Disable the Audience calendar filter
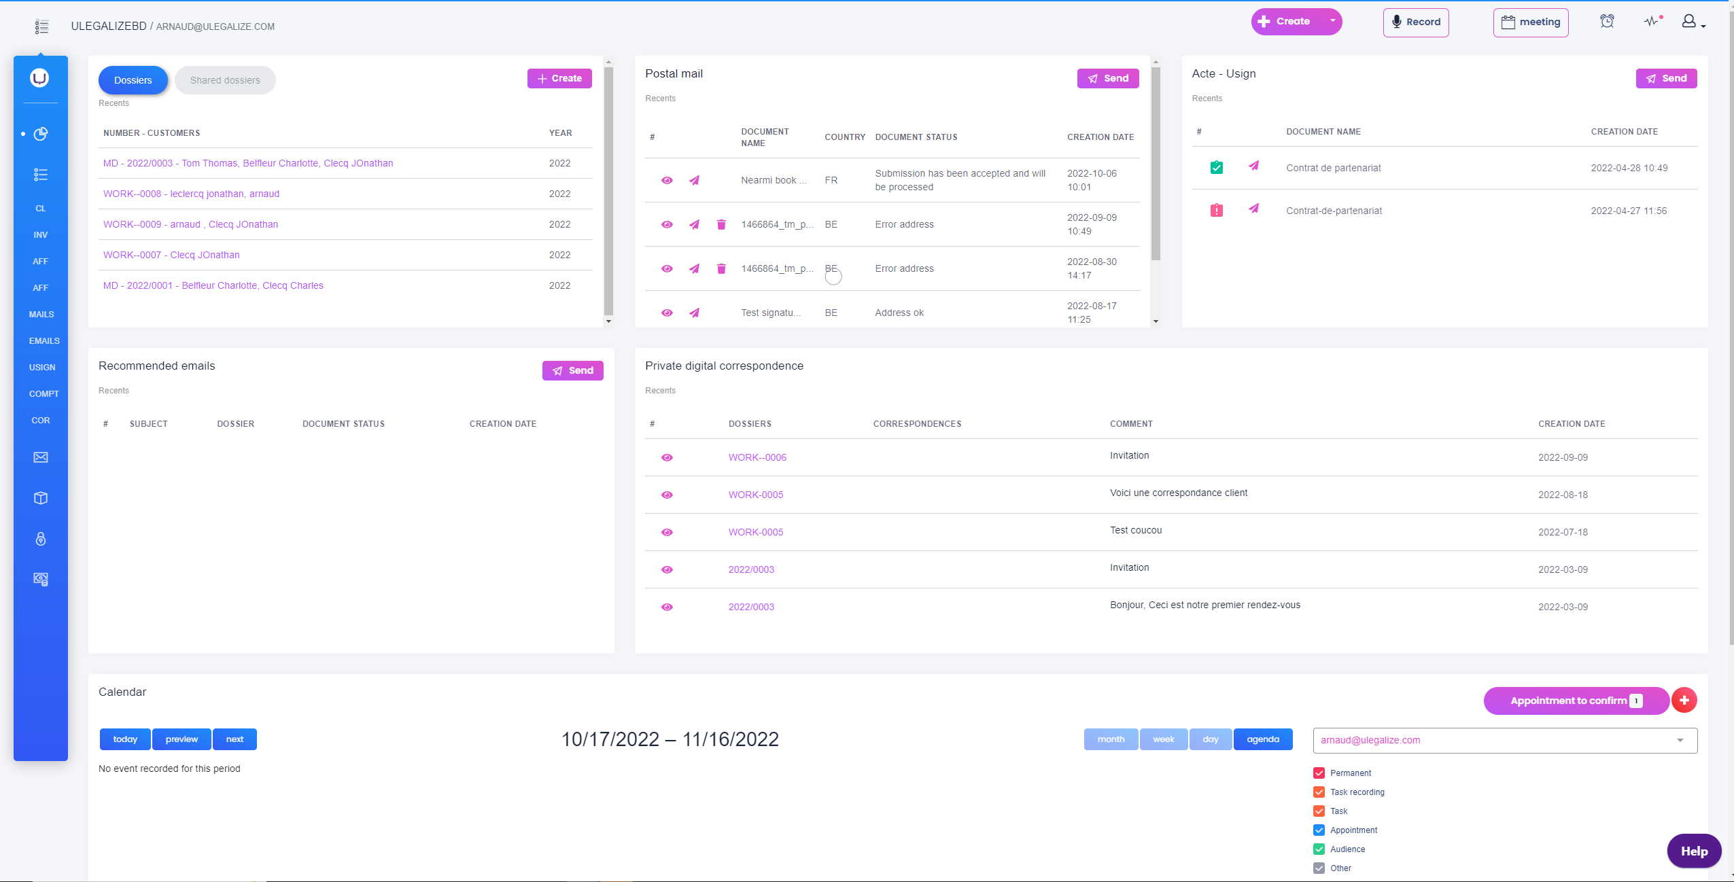Image resolution: width=1734 pixels, height=882 pixels. (x=1319, y=849)
